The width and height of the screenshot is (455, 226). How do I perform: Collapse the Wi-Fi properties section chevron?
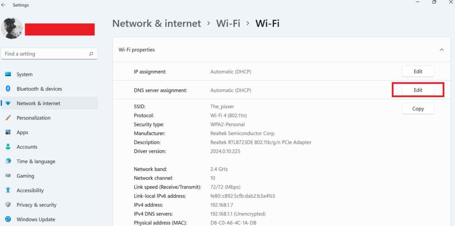click(x=442, y=50)
